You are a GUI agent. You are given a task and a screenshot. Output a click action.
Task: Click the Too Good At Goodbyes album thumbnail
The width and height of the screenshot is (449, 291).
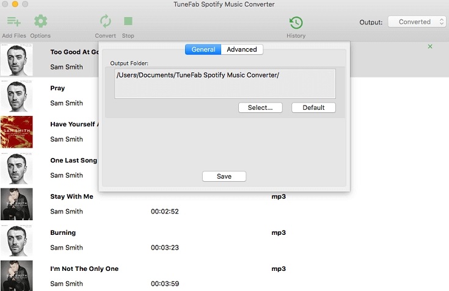click(16, 60)
